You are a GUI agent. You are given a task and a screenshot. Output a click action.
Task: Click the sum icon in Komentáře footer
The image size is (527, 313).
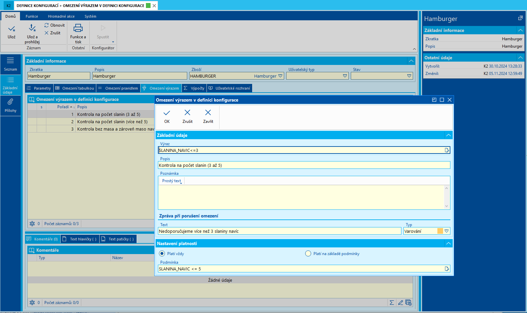392,303
